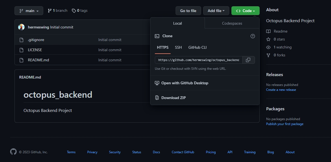Open the README.md file in list
Image resolution: width=331 pixels, height=162 pixels.
coord(39,60)
